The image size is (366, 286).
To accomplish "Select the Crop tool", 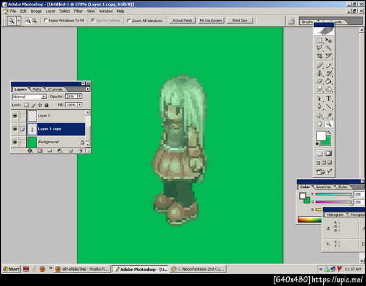I will [x=319, y=55].
